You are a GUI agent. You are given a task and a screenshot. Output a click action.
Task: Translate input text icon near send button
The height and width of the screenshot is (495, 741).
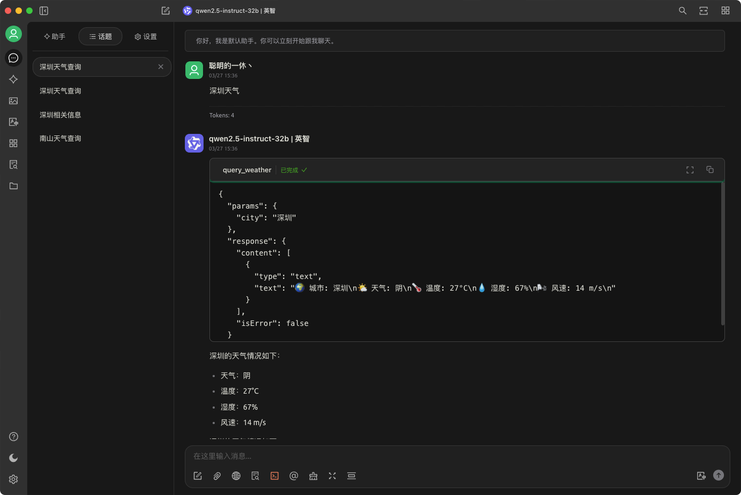tap(701, 476)
